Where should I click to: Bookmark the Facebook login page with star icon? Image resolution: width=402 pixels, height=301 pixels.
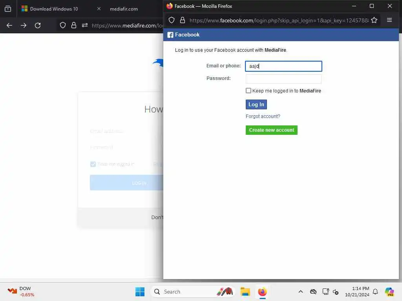[x=374, y=20]
